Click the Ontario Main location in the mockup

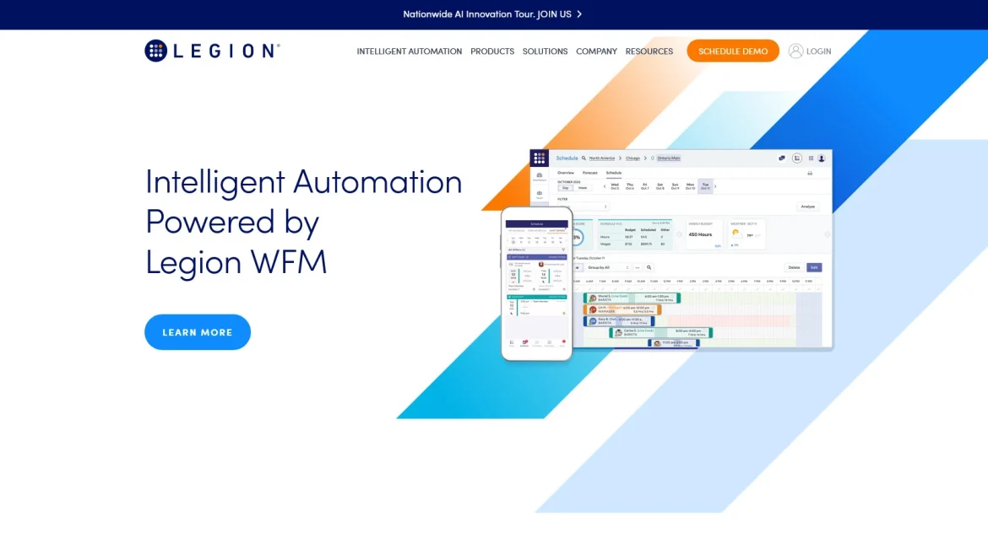669,158
